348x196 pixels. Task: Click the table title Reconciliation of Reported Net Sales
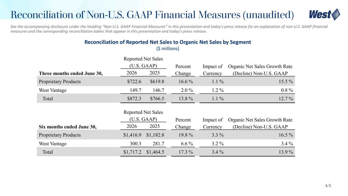pos(168,42)
